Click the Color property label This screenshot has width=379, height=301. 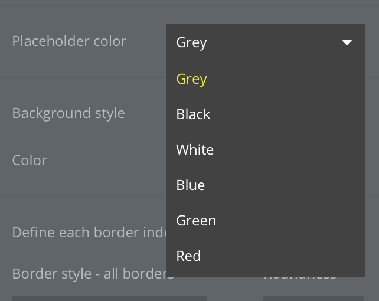[30, 161]
